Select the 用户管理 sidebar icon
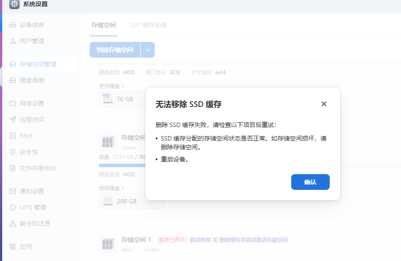The image size is (401, 261). point(12,41)
